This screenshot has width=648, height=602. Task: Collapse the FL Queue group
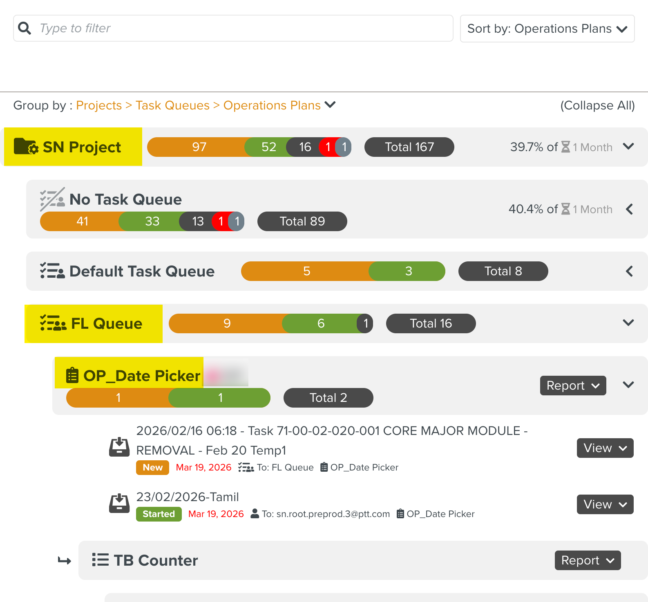click(x=628, y=323)
